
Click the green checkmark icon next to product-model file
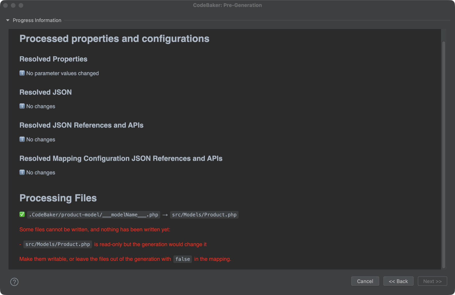click(22, 214)
